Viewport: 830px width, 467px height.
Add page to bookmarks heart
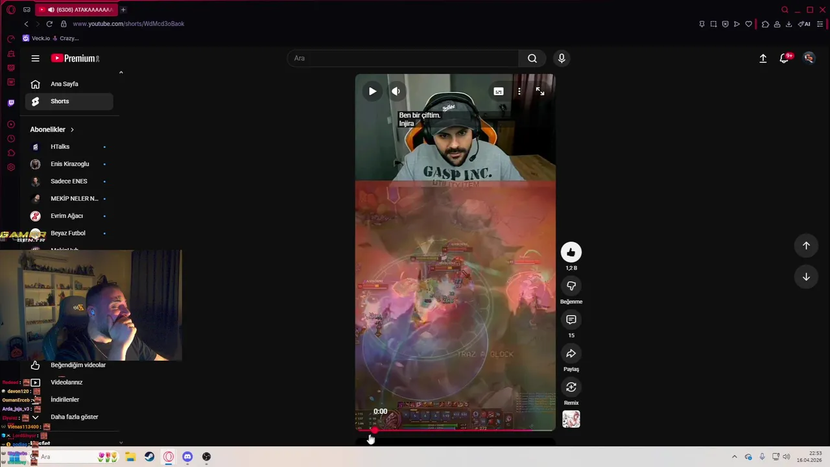click(x=748, y=24)
